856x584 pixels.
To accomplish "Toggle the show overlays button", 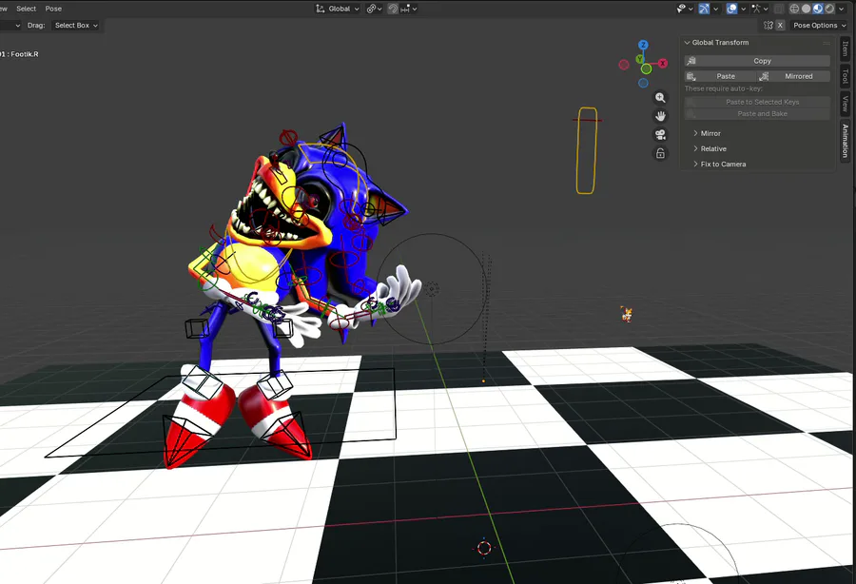I will (x=732, y=9).
